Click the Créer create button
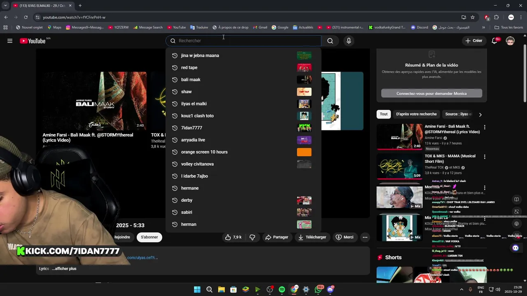The height and width of the screenshot is (296, 527). click(x=473, y=41)
